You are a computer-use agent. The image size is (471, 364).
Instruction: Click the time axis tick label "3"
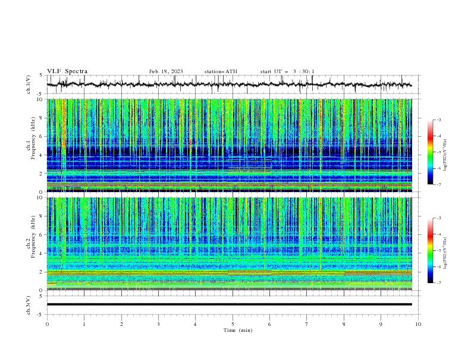pyautogui.click(x=158, y=324)
